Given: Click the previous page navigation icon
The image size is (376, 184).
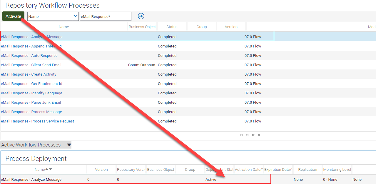Looking at the screenshot, I should (247, 135).
